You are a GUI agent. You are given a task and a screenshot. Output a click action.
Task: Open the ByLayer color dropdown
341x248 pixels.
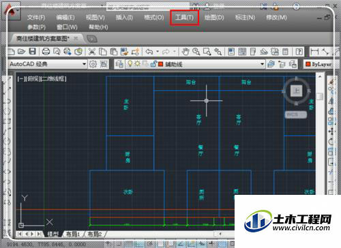point(318,64)
